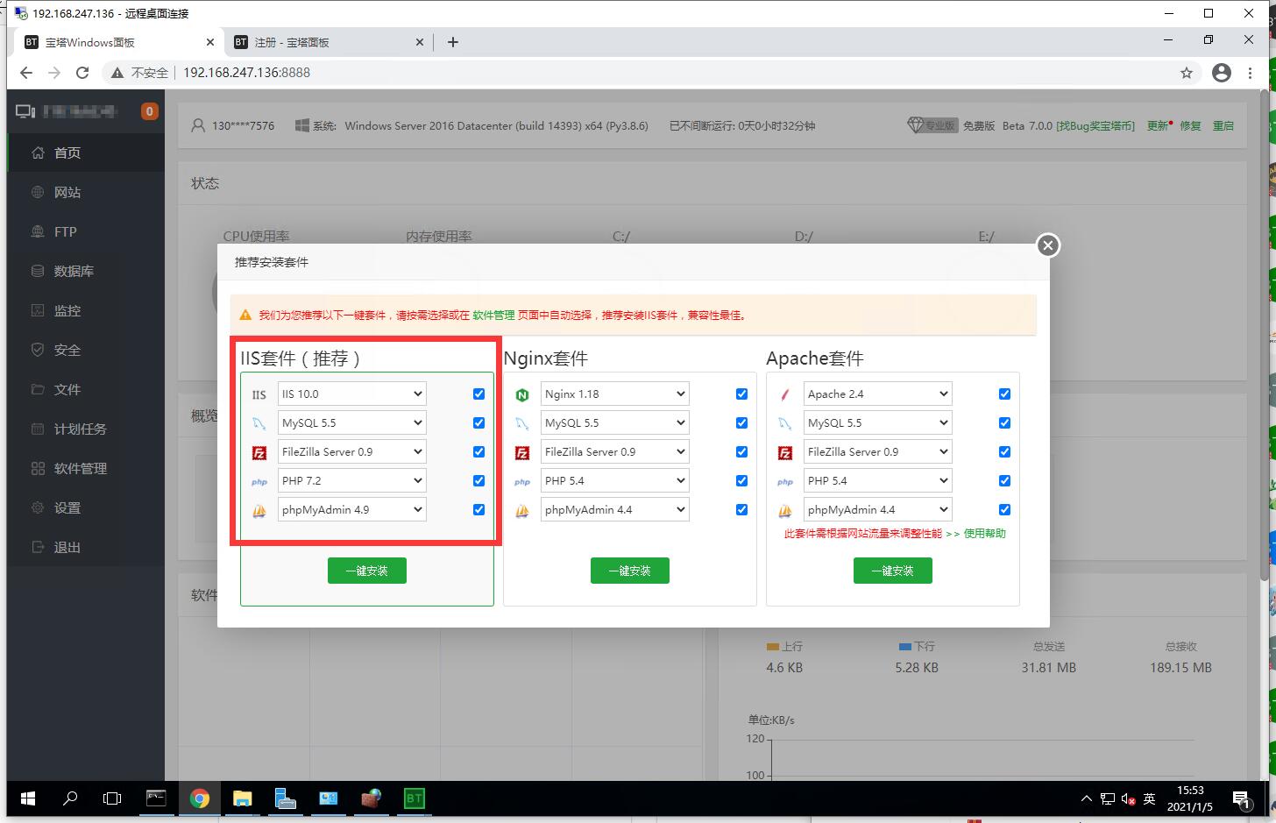This screenshot has width=1276, height=823.
Task: Switch to the 注册 - 宝塔面板 tab
Action: tap(329, 42)
